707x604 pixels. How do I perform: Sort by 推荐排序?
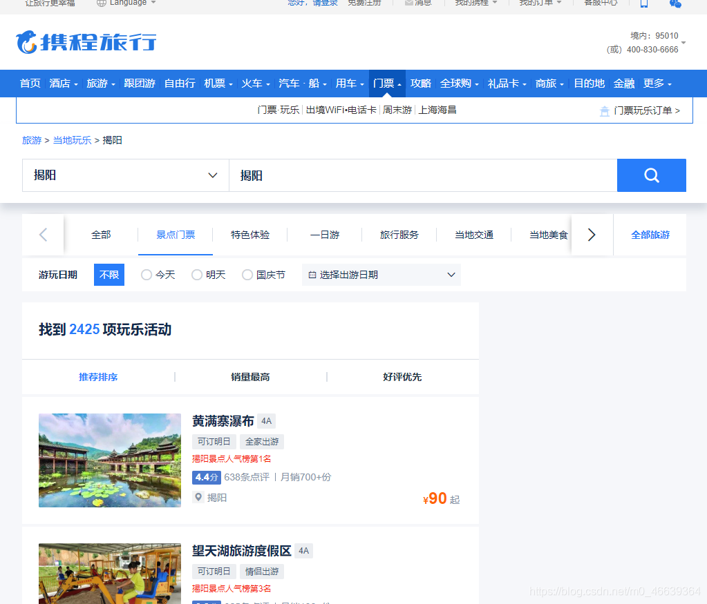pyautogui.click(x=98, y=377)
